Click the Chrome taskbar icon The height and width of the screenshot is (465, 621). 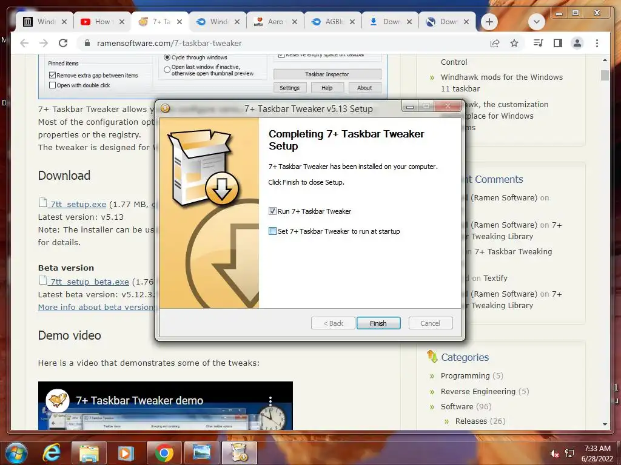tap(164, 453)
